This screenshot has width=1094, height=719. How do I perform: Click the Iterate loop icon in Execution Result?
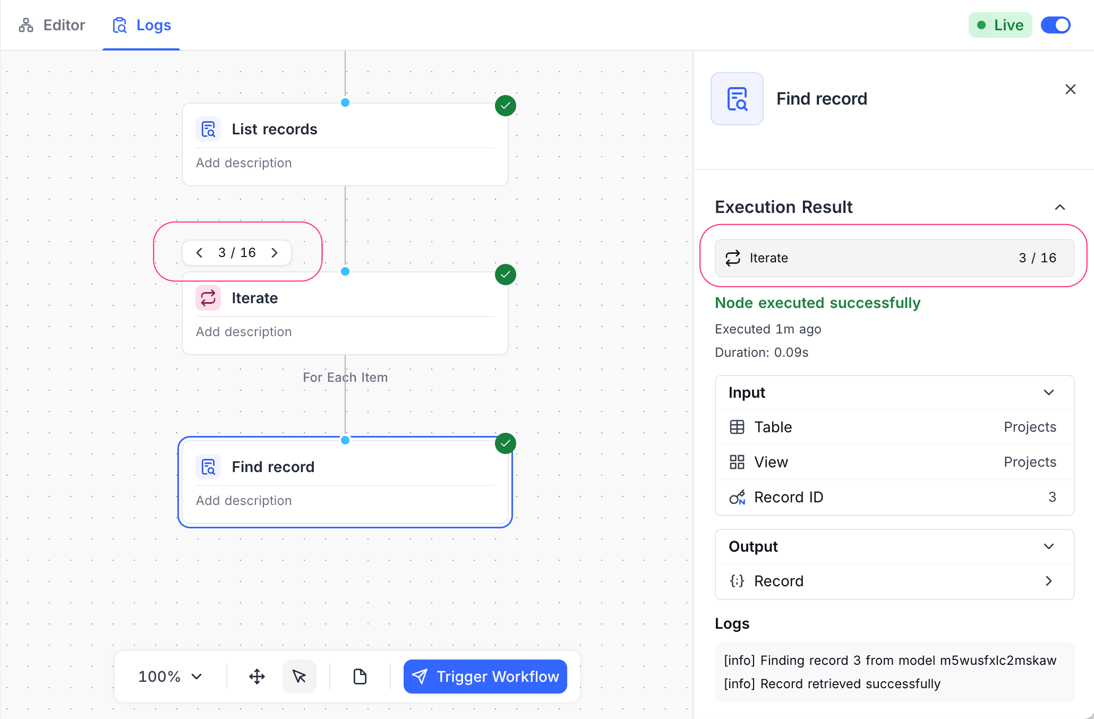(733, 258)
